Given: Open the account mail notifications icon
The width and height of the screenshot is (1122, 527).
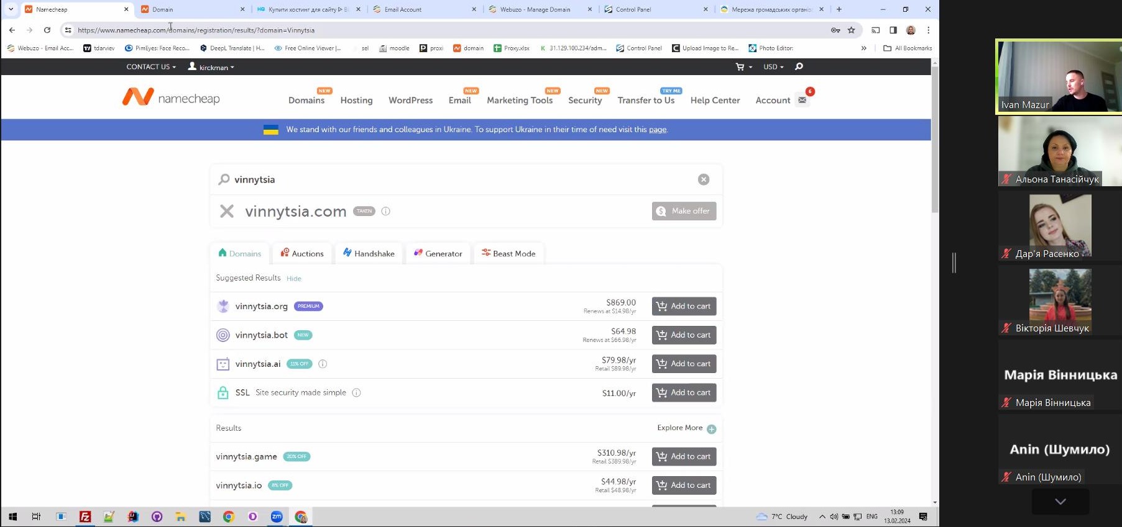Looking at the screenshot, I should tap(802, 100).
